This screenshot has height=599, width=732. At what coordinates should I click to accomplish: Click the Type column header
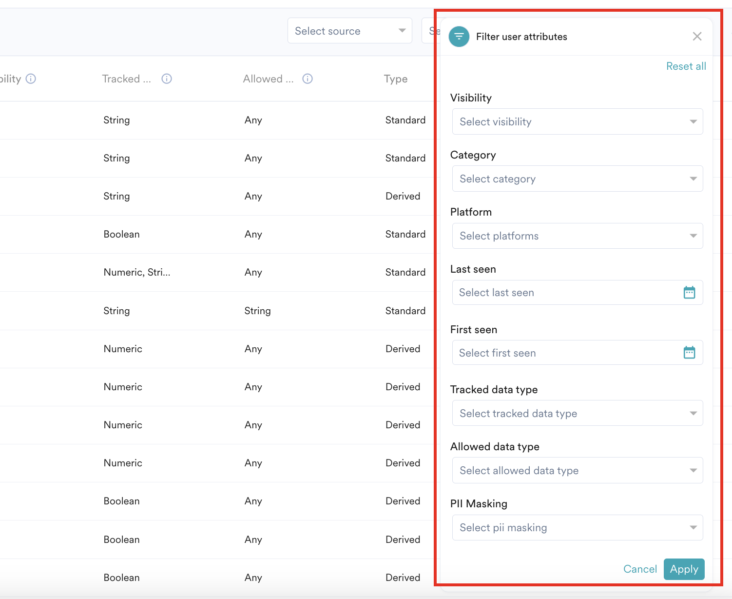(395, 79)
